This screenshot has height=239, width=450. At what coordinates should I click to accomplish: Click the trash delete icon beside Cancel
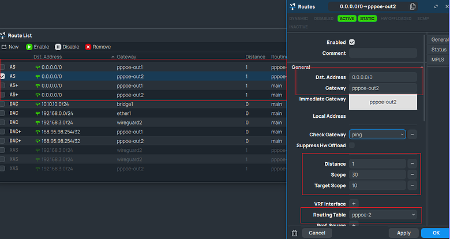pyautogui.click(x=294, y=233)
